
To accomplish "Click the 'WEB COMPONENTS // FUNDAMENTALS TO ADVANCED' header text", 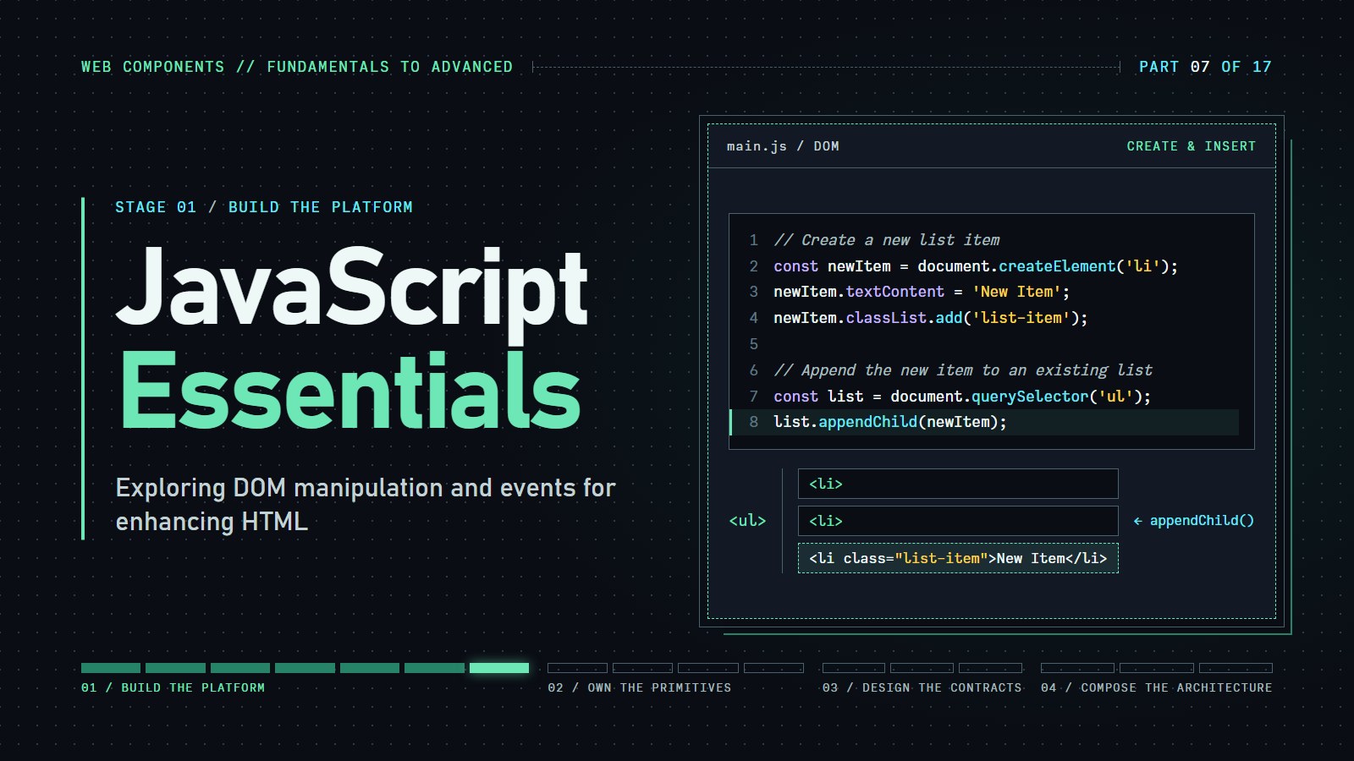I will pos(297,67).
